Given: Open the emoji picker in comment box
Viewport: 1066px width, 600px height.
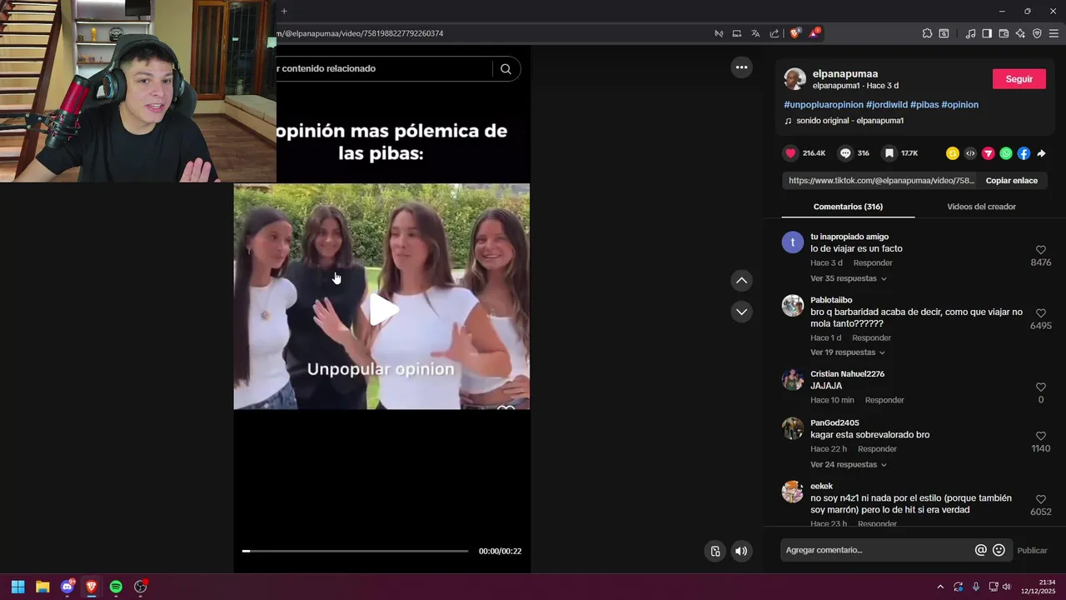Looking at the screenshot, I should coord(999,550).
